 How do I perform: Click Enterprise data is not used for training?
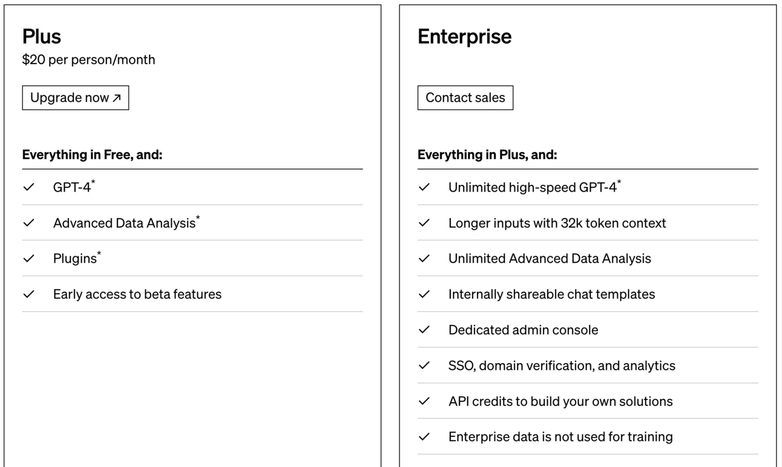[560, 437]
